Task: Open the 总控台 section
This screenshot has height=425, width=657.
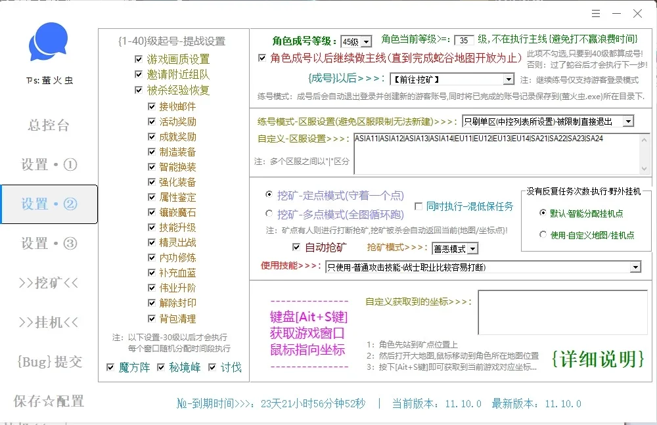Action: pyautogui.click(x=49, y=125)
